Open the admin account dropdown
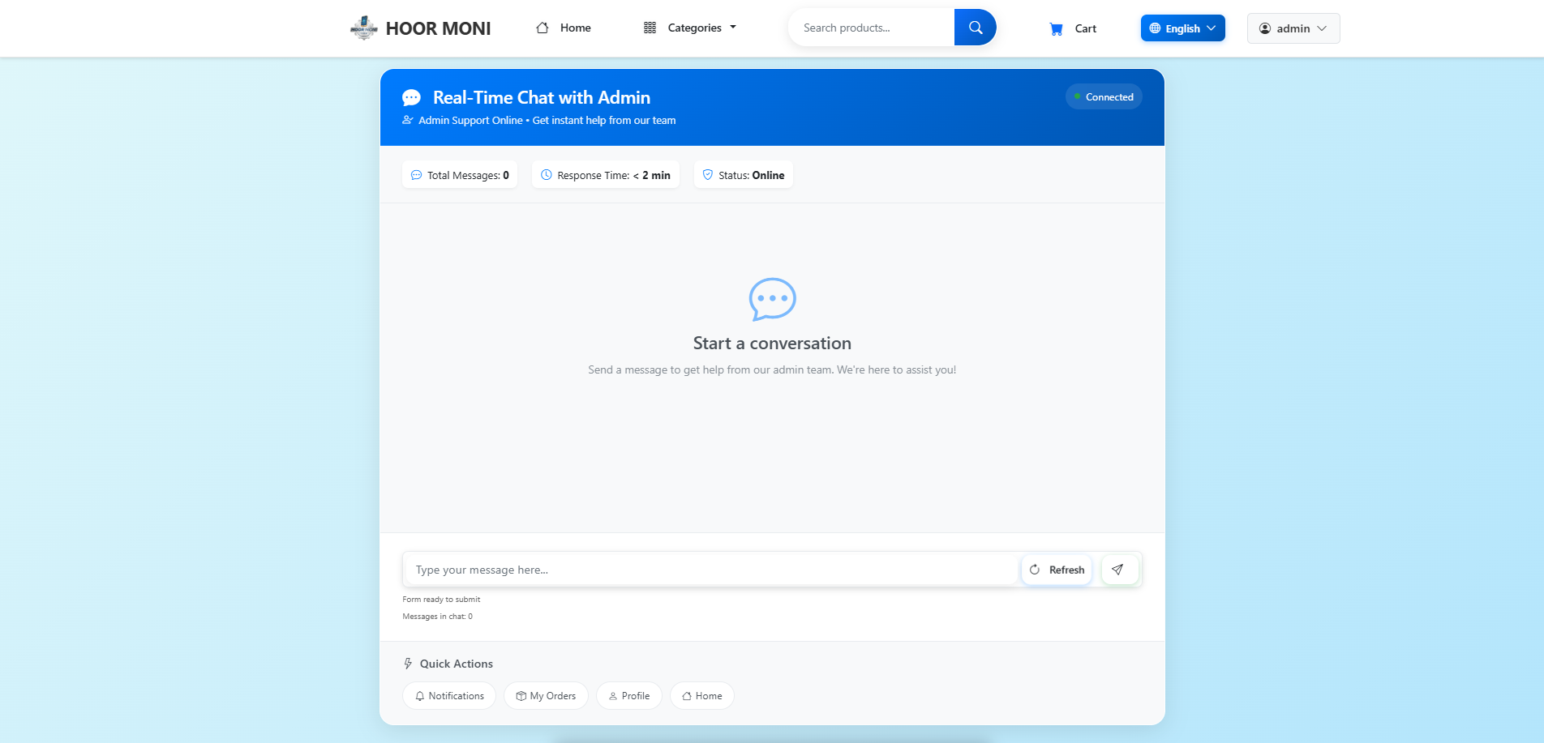The height and width of the screenshot is (743, 1544). pos(1293,28)
